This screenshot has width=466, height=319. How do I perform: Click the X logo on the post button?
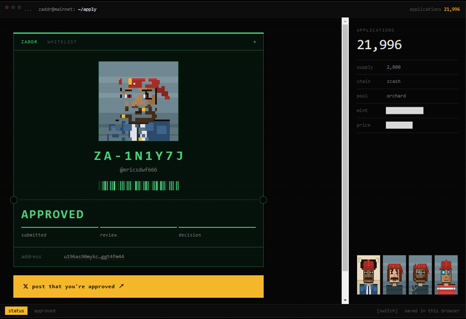pos(25,286)
